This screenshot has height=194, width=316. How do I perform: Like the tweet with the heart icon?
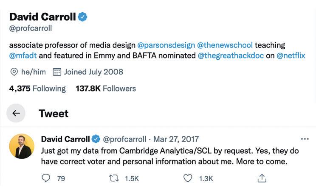pyautogui.click(x=188, y=178)
